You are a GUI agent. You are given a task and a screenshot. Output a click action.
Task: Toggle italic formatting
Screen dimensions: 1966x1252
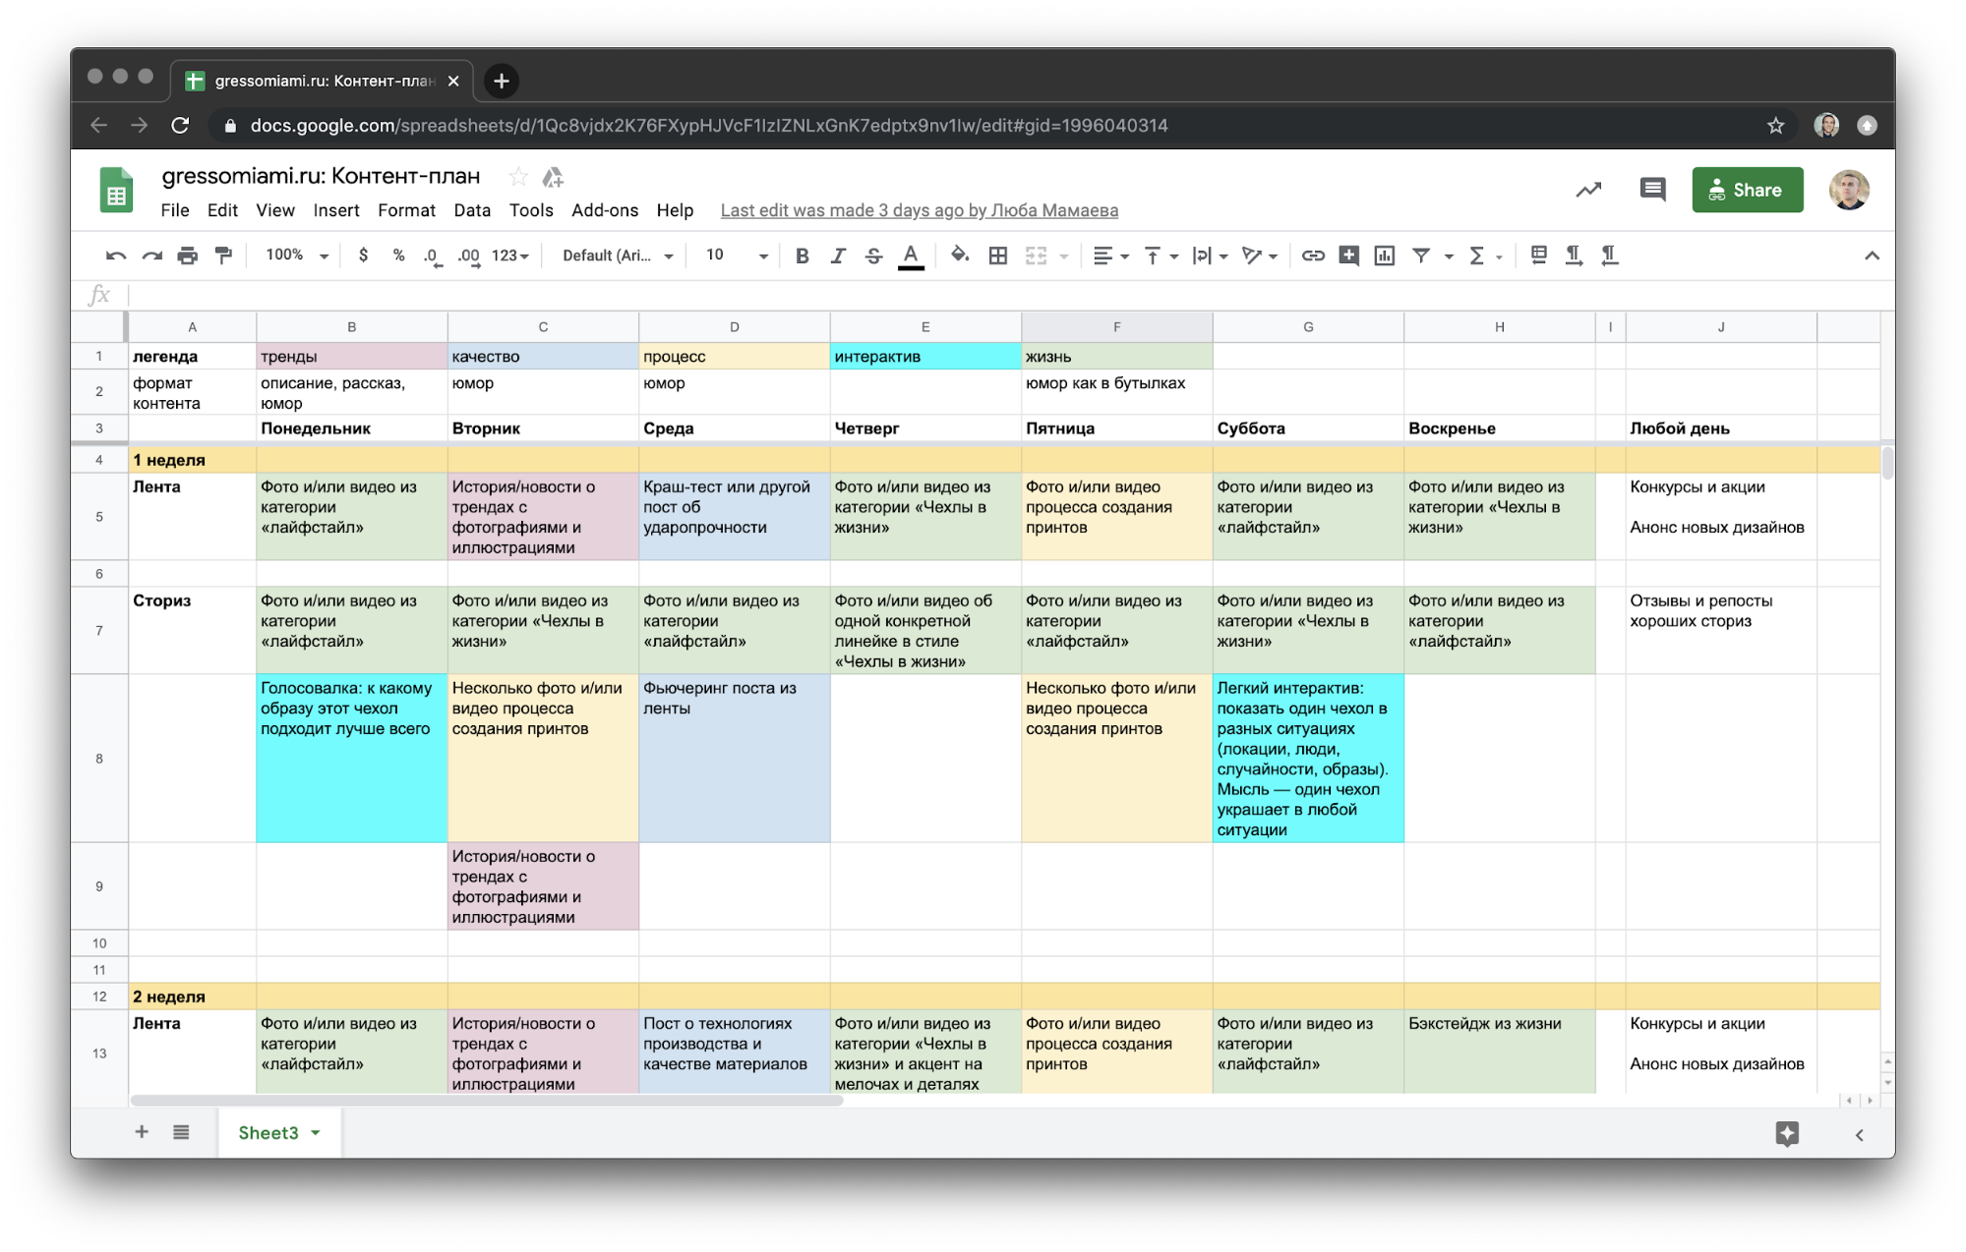[x=838, y=256]
